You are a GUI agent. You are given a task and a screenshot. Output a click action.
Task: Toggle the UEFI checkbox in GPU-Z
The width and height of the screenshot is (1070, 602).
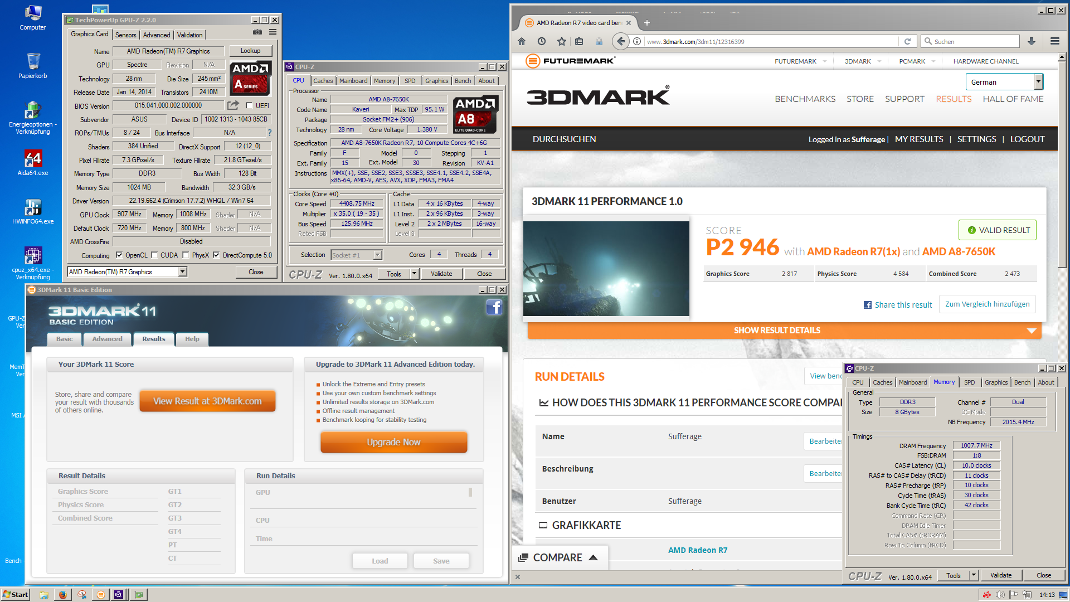point(249,105)
